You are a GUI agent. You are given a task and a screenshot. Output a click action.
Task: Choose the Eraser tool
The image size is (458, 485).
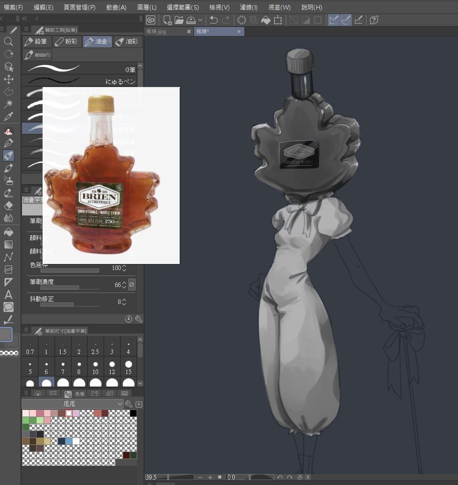[x=9, y=205]
